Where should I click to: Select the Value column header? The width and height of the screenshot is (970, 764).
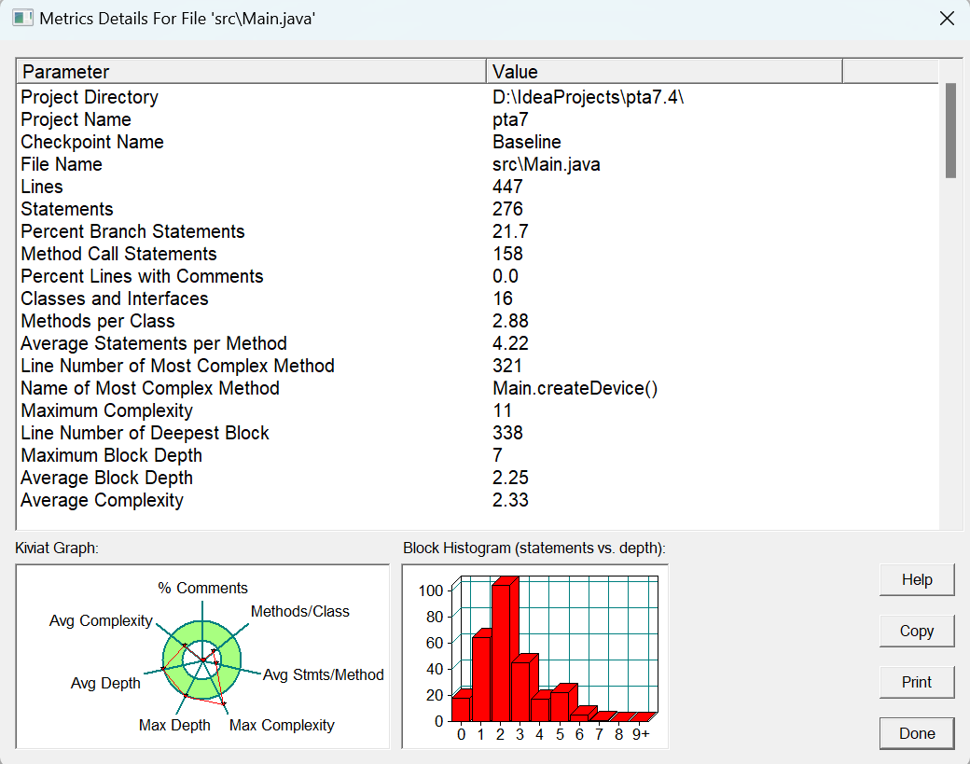coord(664,72)
